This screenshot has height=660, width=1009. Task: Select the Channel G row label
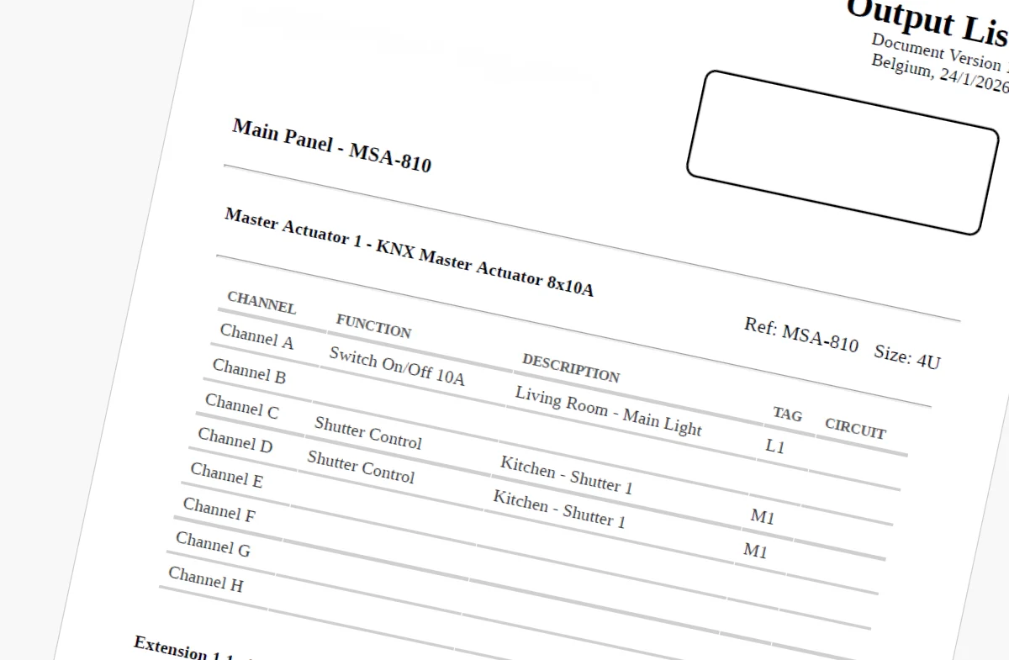click(x=213, y=544)
